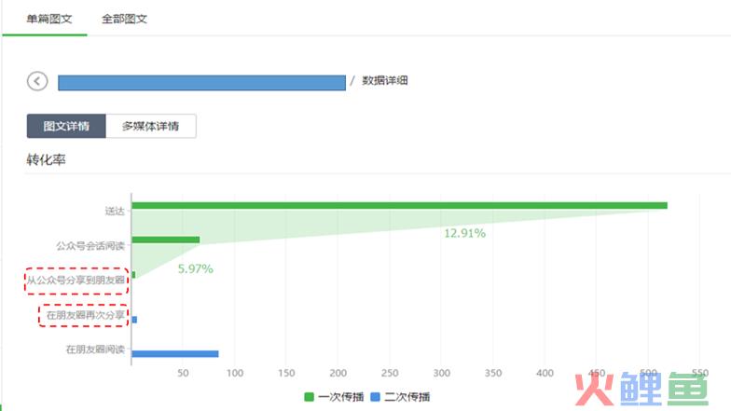Click the 5.97% conversion label

[x=195, y=268]
